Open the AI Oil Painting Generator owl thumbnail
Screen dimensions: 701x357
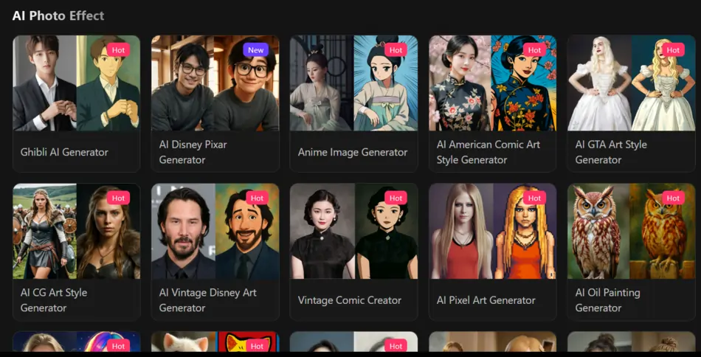click(x=631, y=231)
